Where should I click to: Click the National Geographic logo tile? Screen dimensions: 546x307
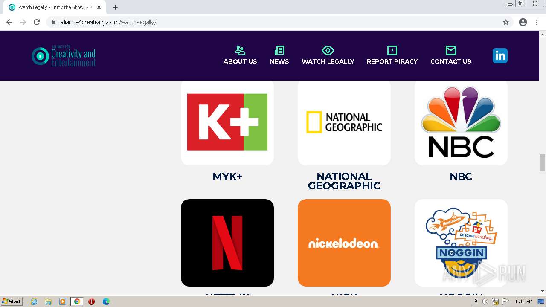tap(344, 122)
